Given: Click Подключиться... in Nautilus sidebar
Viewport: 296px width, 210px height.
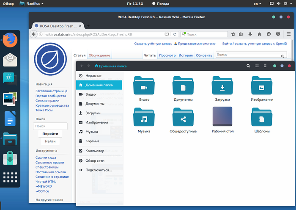Looking at the screenshot, I should click(99, 170).
